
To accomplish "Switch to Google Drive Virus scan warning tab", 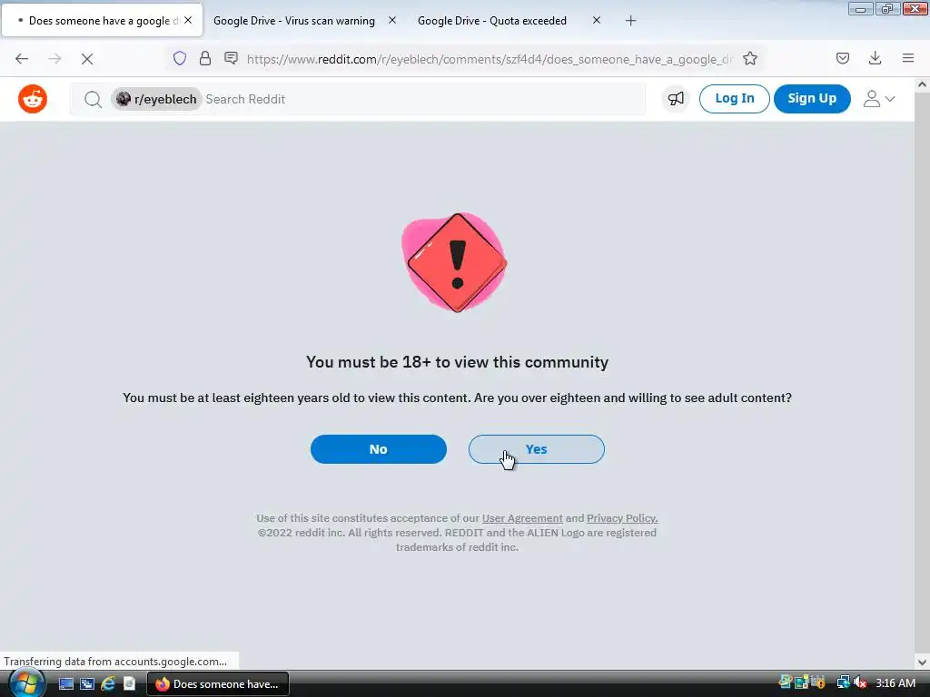I will pos(293,21).
